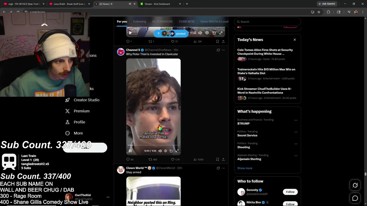
Task: Seek along Channel 5 video progress bar
Action: pyautogui.click(x=153, y=145)
